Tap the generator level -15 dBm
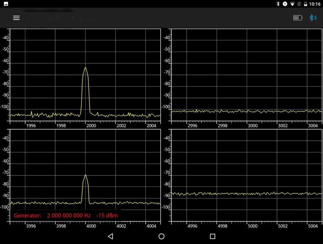The height and width of the screenshot is (244, 323). tap(107, 216)
